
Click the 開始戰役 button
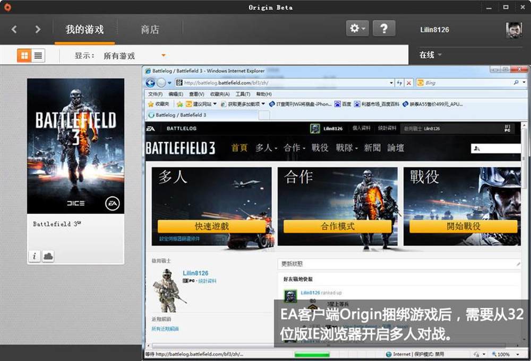463,226
